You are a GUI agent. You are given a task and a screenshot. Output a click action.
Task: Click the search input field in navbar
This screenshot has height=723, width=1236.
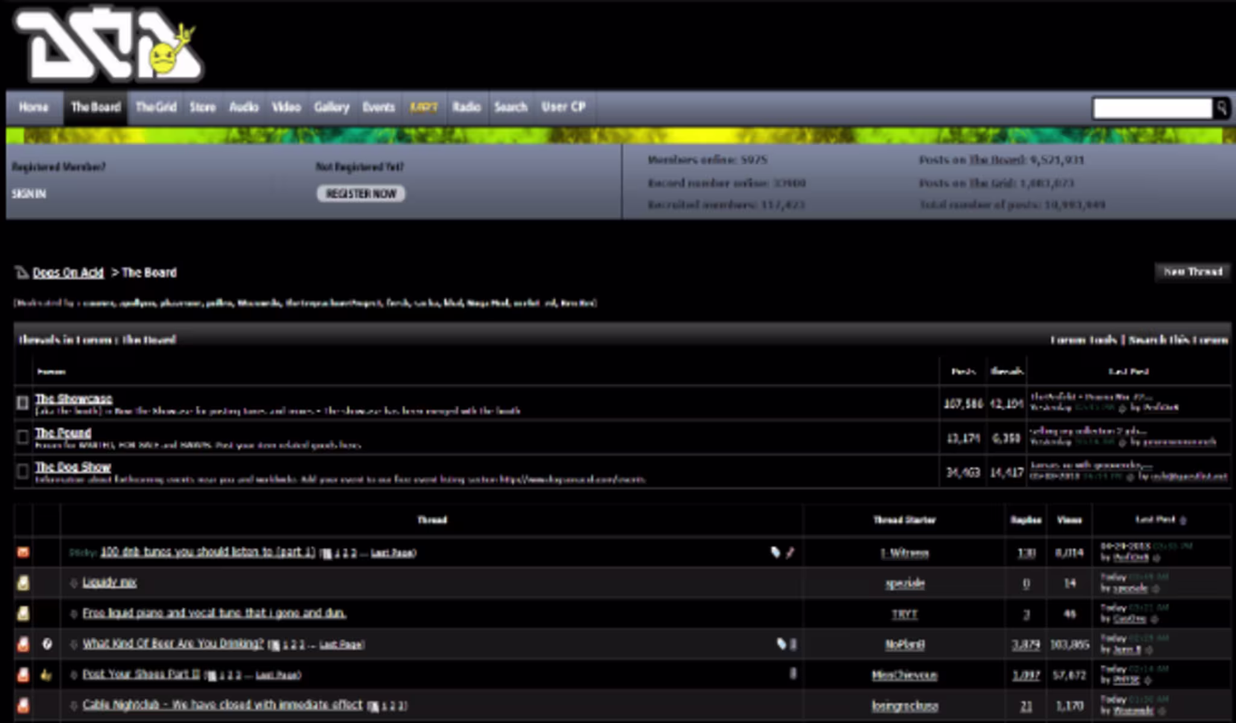coord(1153,108)
